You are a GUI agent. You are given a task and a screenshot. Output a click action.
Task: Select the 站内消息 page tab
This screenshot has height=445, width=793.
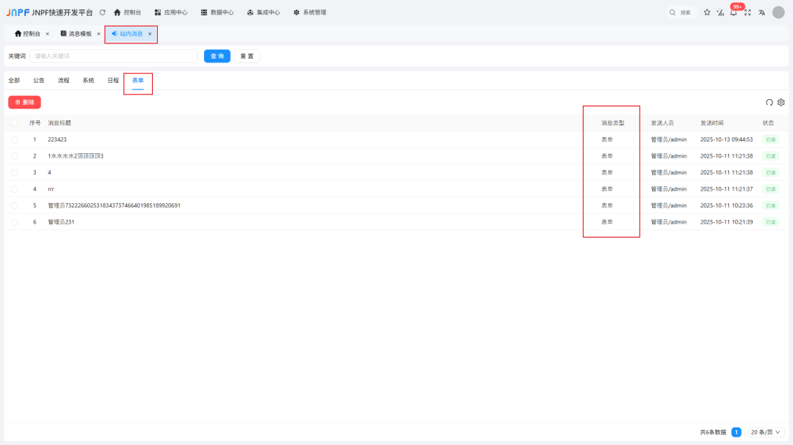coord(128,34)
